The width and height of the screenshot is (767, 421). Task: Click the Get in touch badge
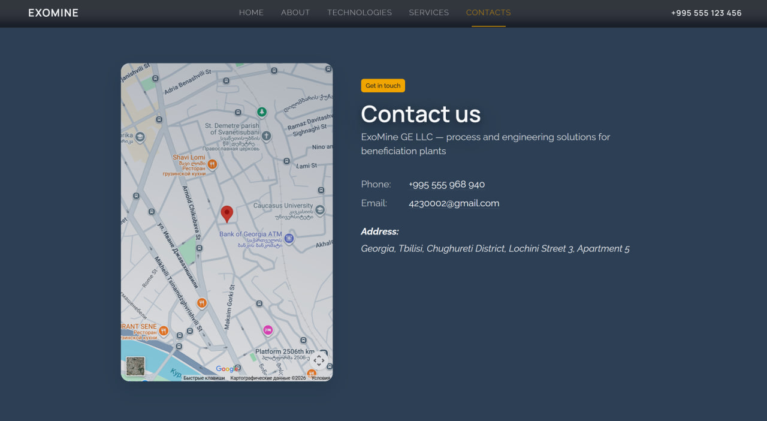[383, 86]
